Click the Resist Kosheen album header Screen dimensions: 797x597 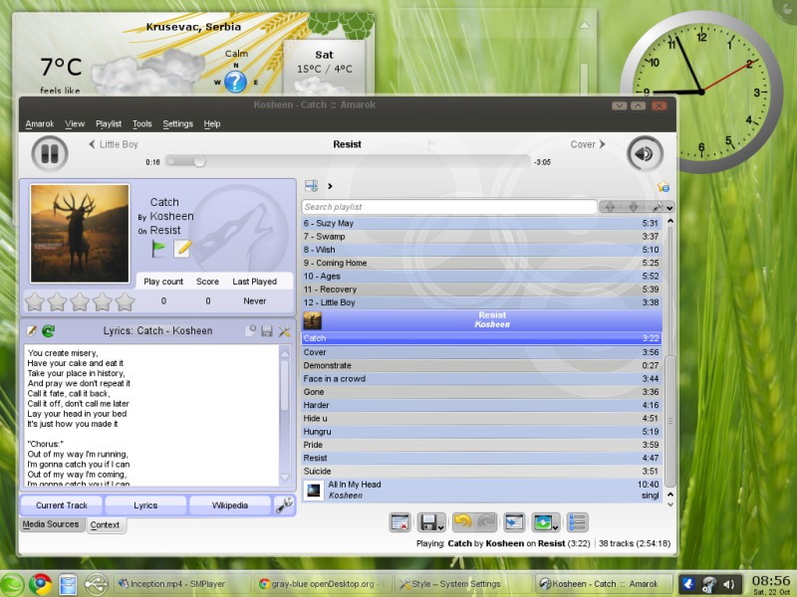click(x=482, y=319)
